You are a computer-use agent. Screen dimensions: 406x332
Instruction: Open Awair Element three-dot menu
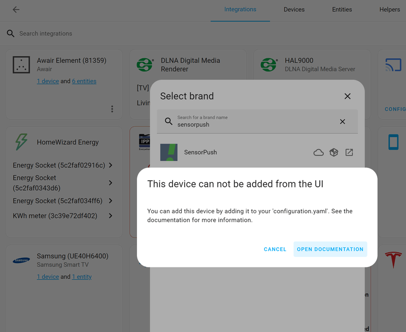point(112,109)
